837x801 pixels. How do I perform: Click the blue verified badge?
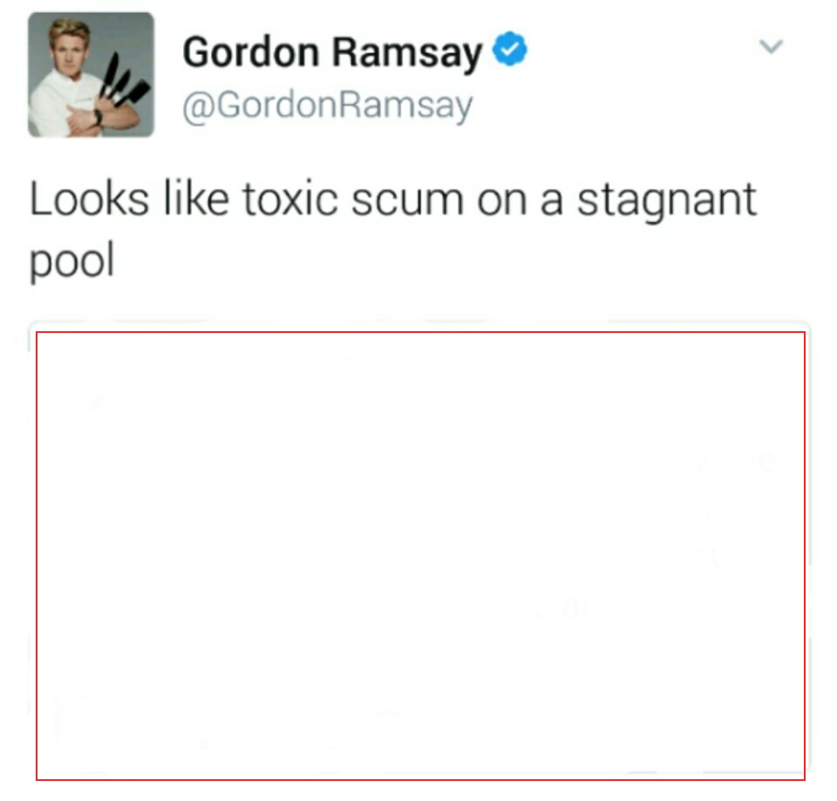[x=509, y=49]
